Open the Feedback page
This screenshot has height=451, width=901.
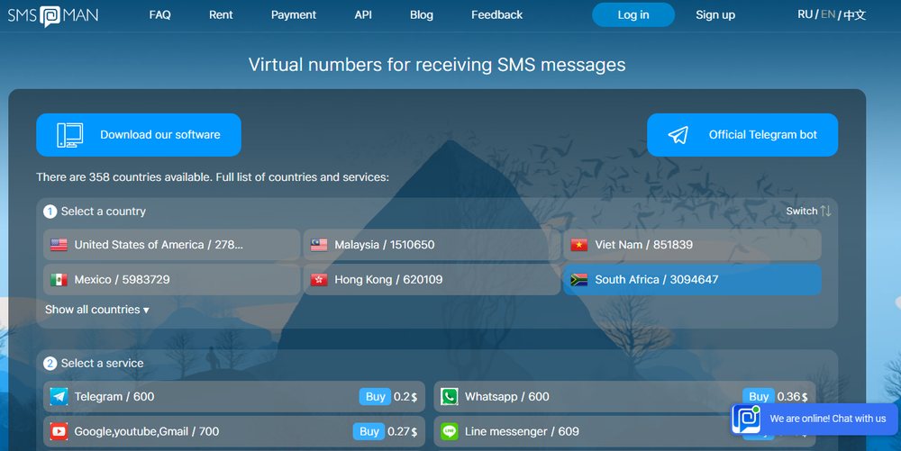tap(497, 15)
